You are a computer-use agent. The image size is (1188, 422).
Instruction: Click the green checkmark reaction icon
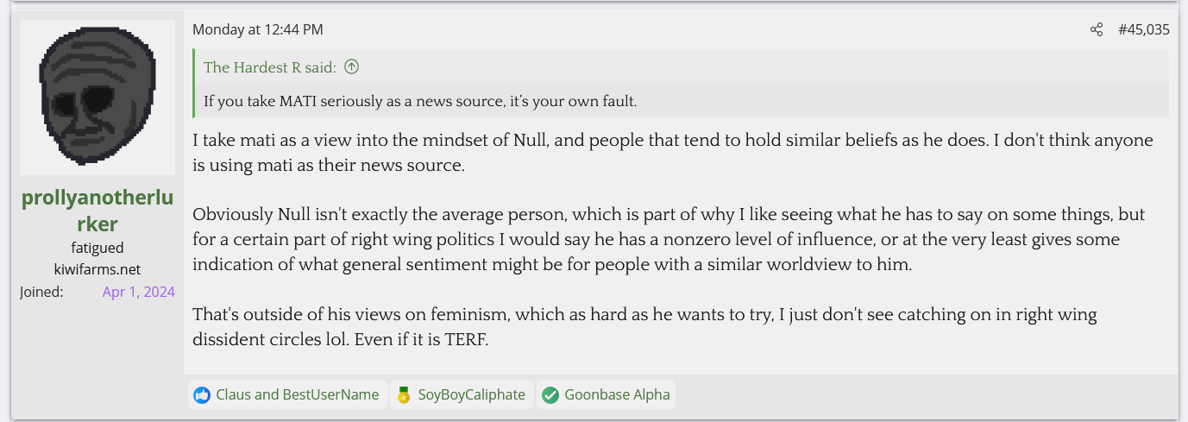click(550, 395)
